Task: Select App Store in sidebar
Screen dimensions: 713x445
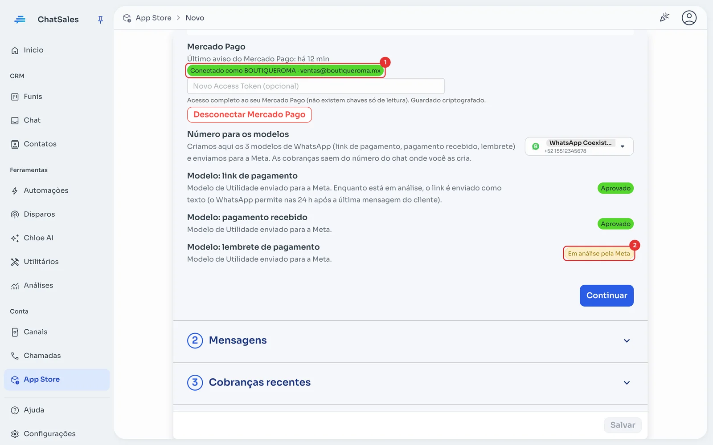Action: click(x=57, y=380)
